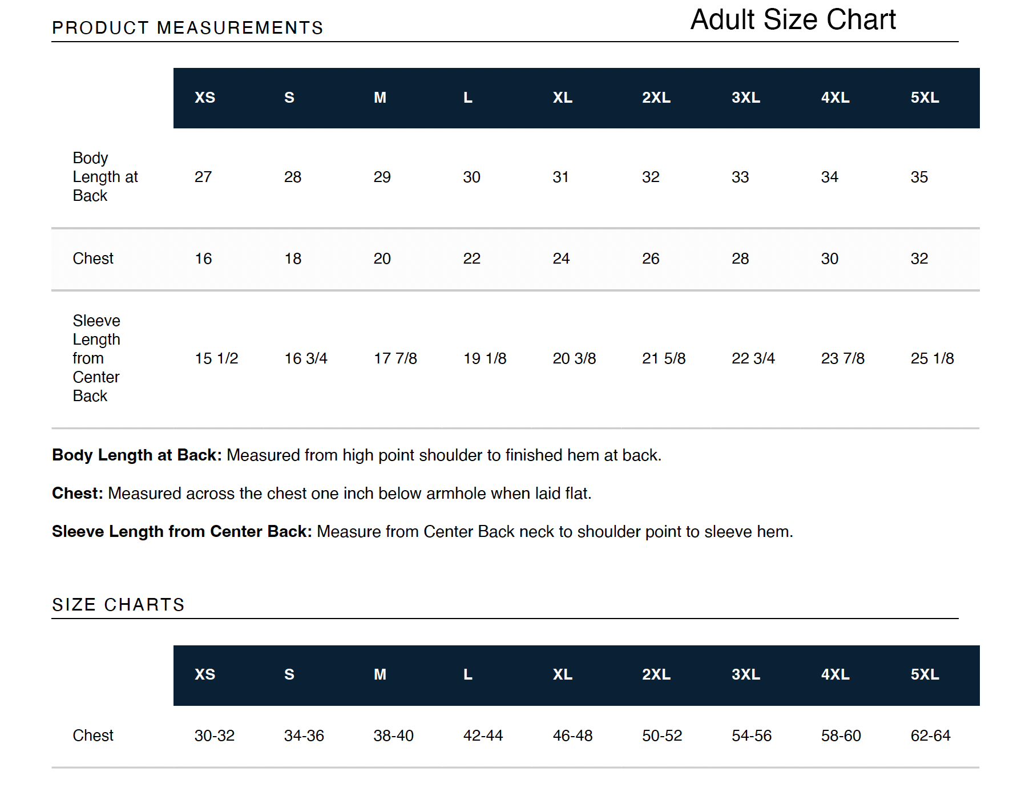The width and height of the screenshot is (1009, 792).
Task: Click sleeve length value 25 1/8
Action: pyautogui.click(x=932, y=358)
